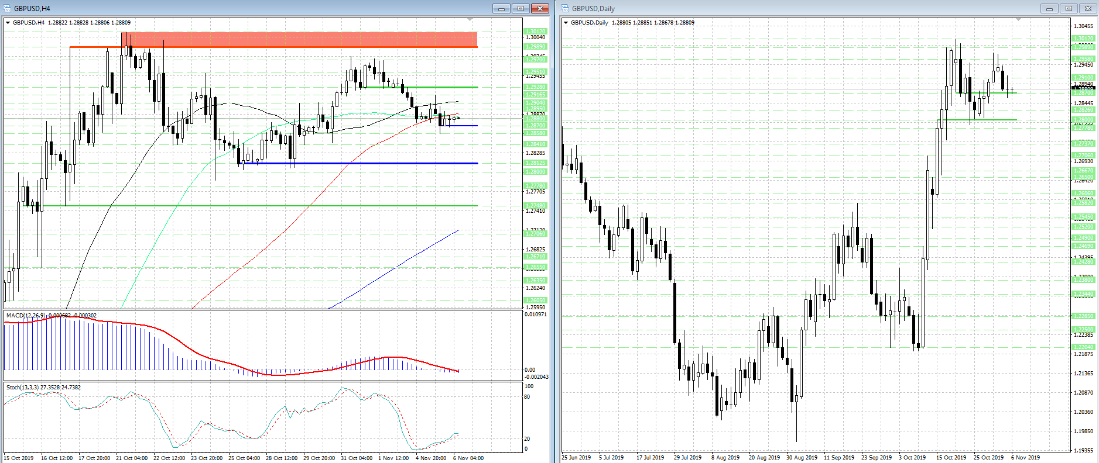This screenshot has width=1099, height=463.
Task: Click the 23 Sep 2019 date in Daily chart
Action: point(877,458)
